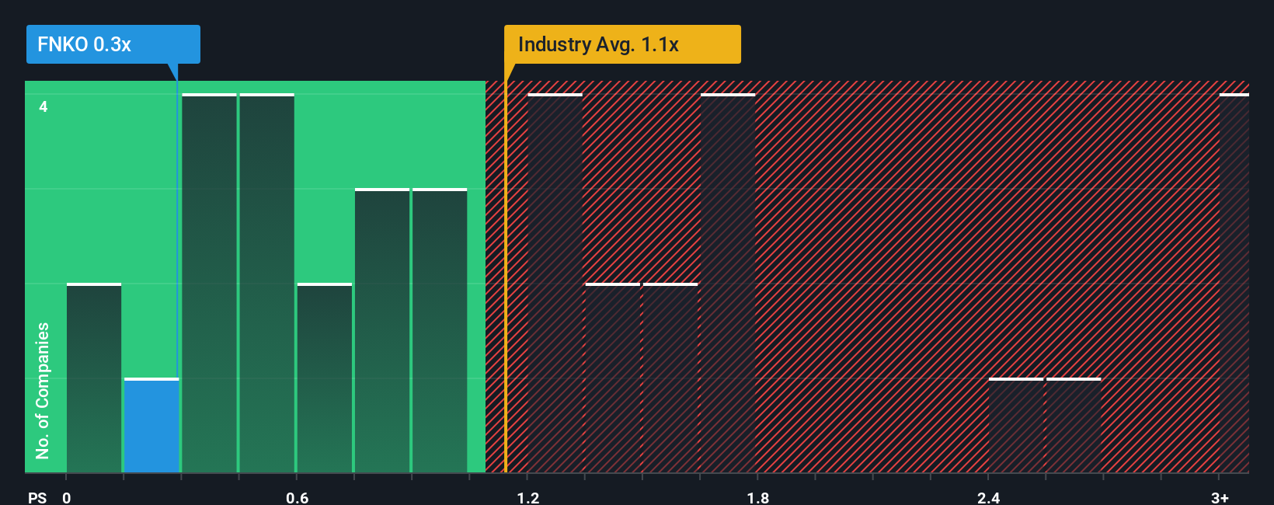The image size is (1274, 505).
Task: Click the Industry Avg. 1.1x label
Action: [x=622, y=44]
